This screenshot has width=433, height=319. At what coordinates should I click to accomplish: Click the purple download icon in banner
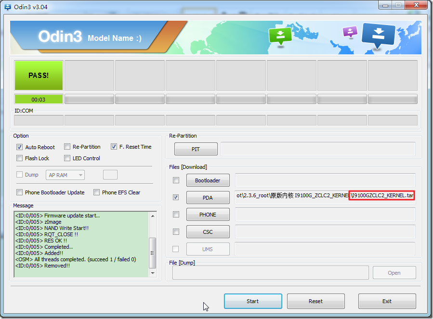tap(350, 31)
